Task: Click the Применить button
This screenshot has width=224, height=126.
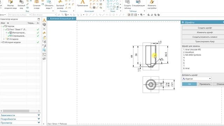Action: [x=205, y=84]
